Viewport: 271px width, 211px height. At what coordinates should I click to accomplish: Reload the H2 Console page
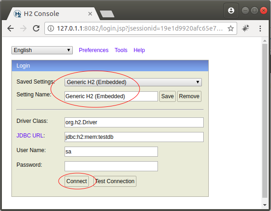pos(36,28)
